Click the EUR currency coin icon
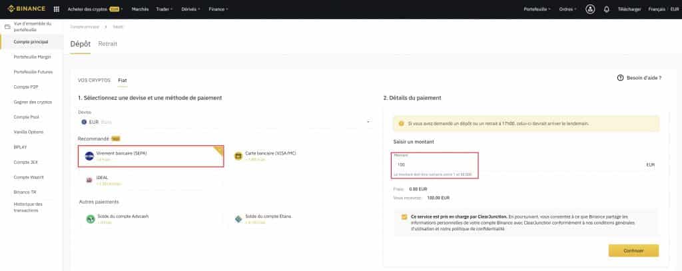Image resolution: width=682 pixels, height=271 pixels. (84, 122)
